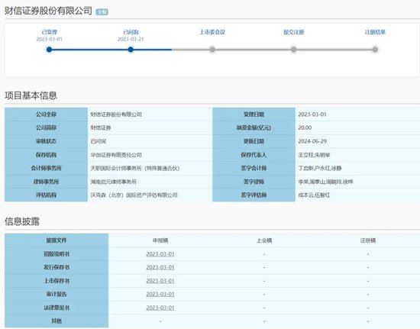Click the 会计师事务所 value 天职国际会计师事务所
Image resolution: width=420 pixels, height=329 pixels.
pos(135,168)
